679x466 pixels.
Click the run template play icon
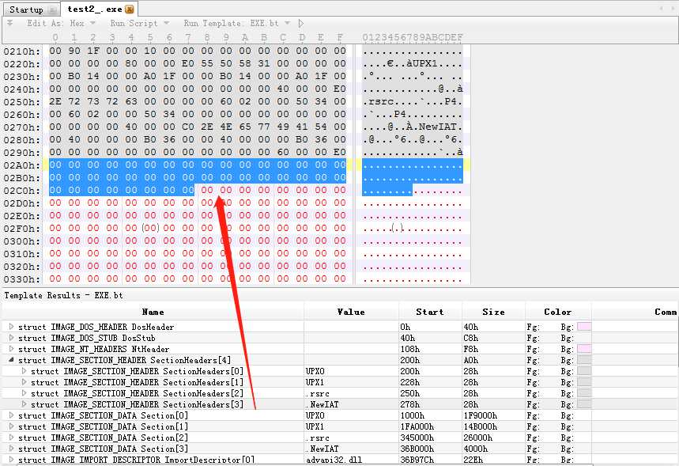click(x=301, y=23)
